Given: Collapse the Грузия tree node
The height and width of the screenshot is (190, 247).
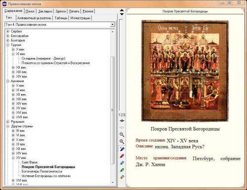Looking at the screenshot, I should click(8, 45).
